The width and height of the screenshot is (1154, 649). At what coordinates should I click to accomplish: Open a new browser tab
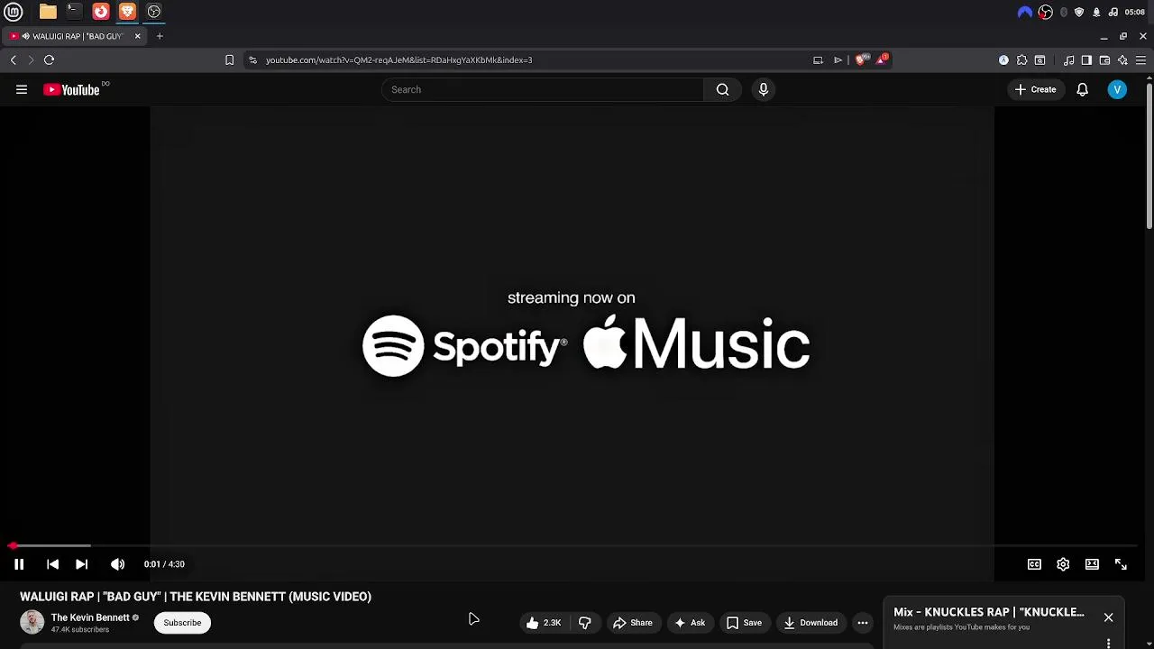(x=160, y=36)
